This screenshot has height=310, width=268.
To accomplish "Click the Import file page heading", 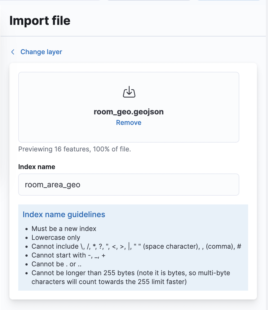I will click(x=40, y=20).
